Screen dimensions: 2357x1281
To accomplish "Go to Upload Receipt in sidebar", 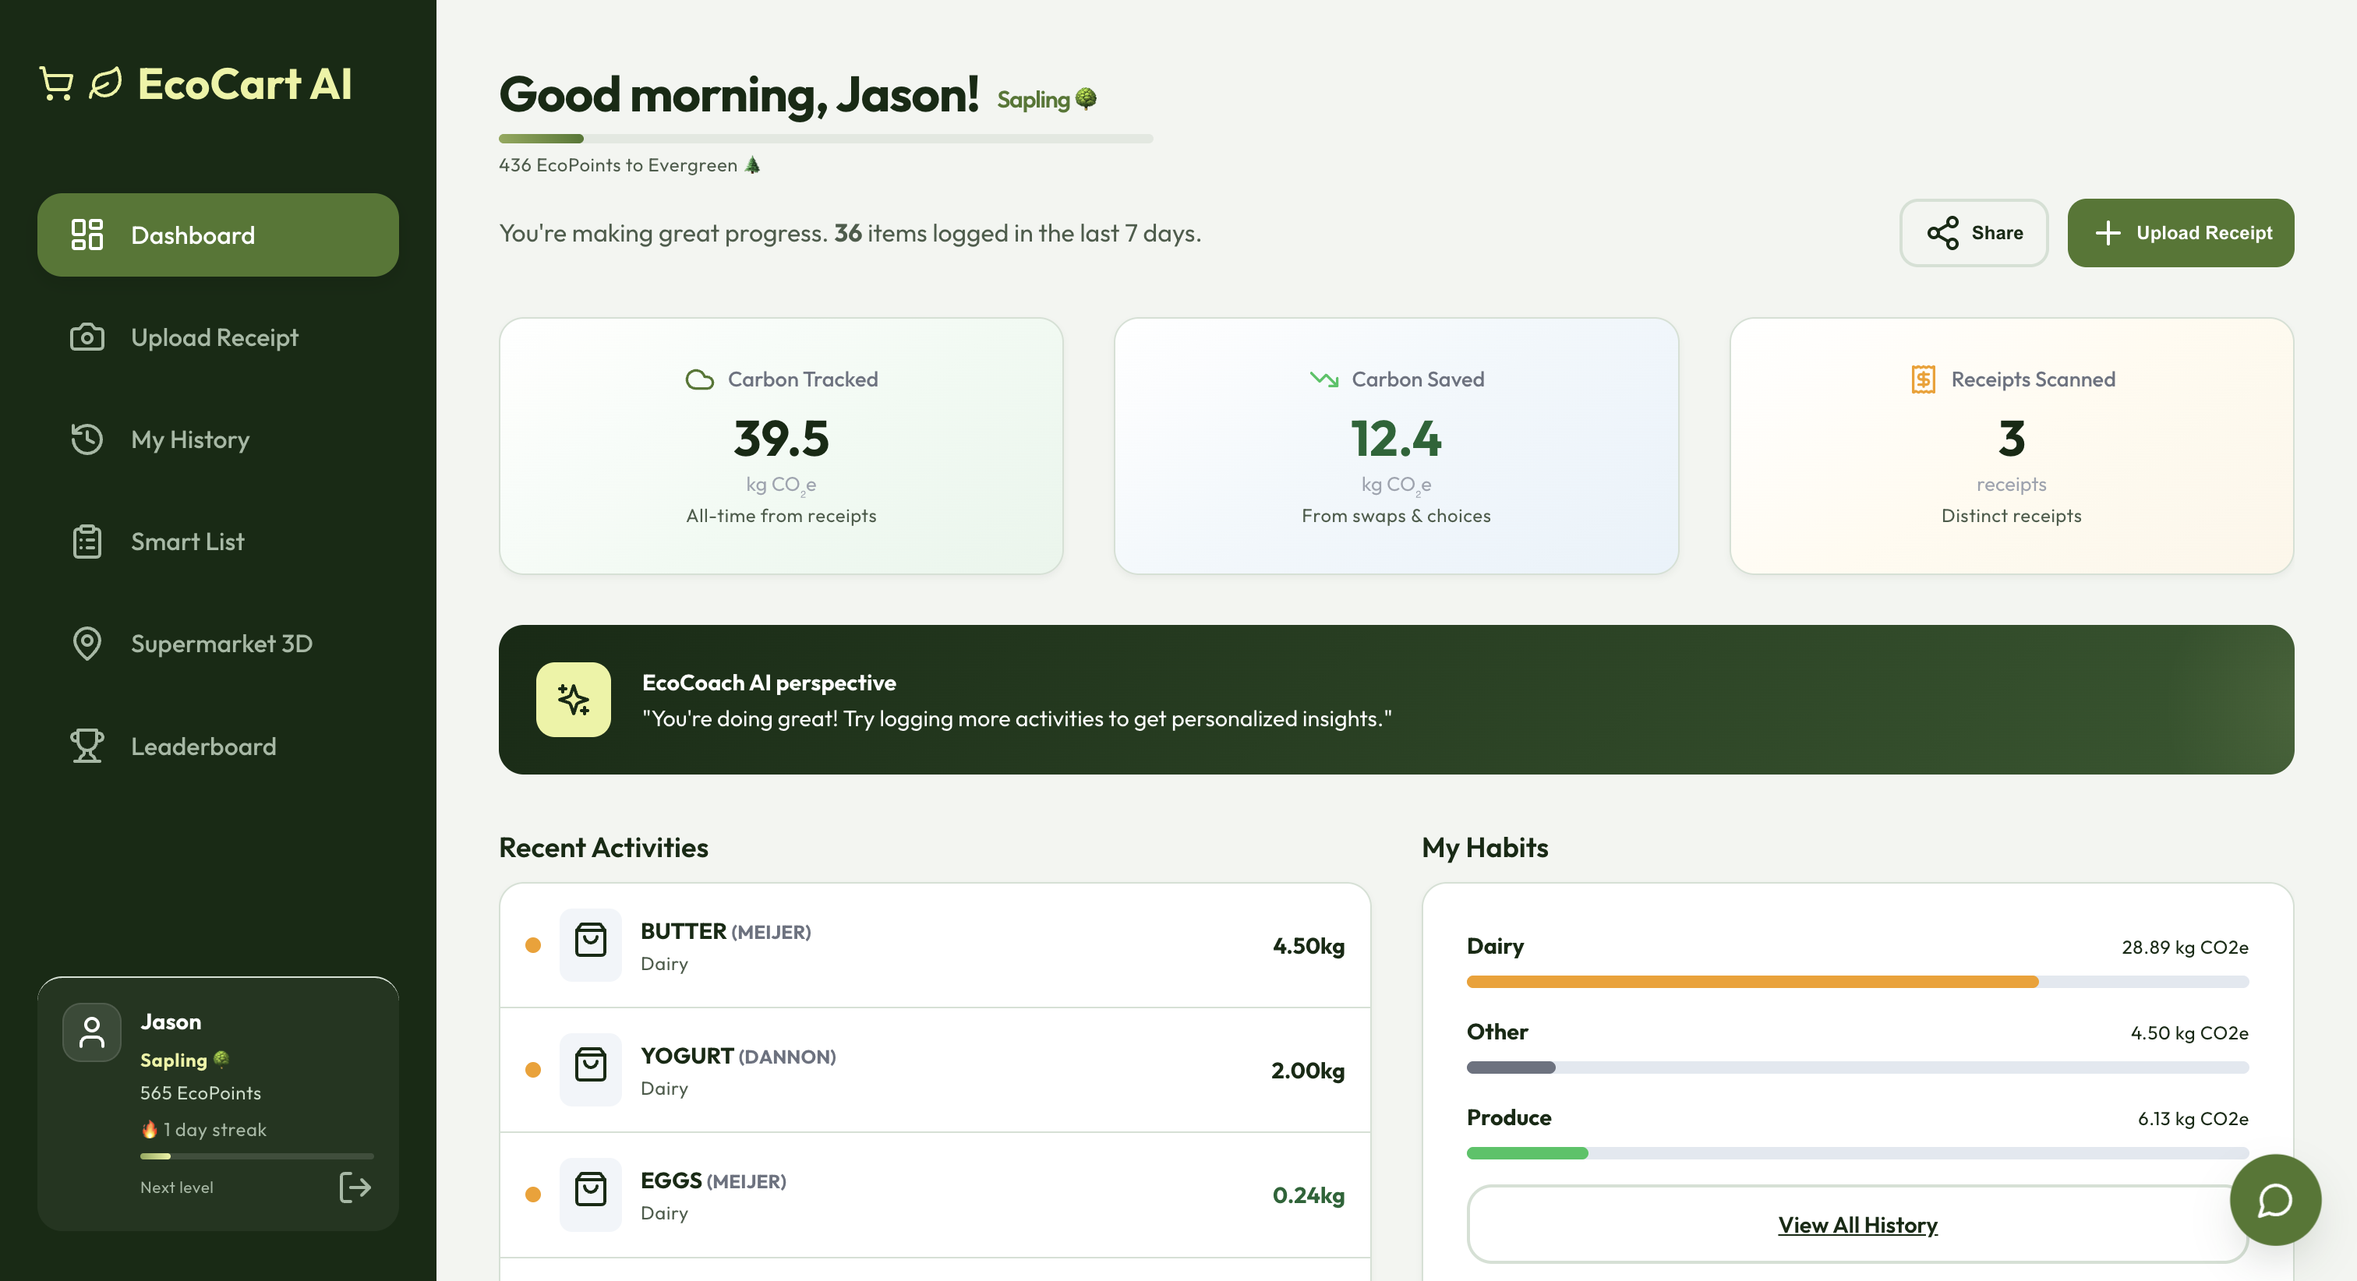I will click(x=214, y=337).
